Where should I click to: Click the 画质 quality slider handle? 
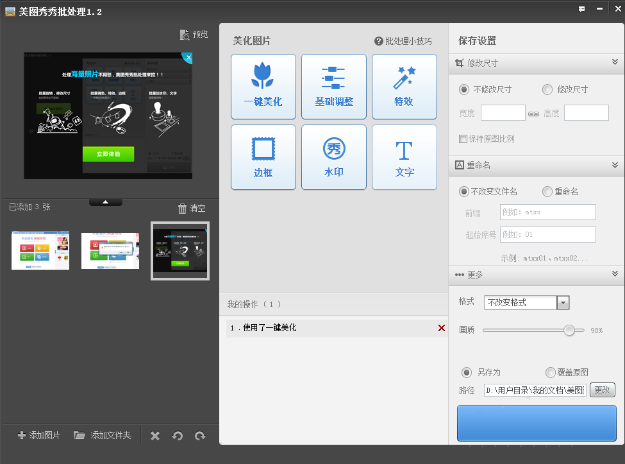569,331
